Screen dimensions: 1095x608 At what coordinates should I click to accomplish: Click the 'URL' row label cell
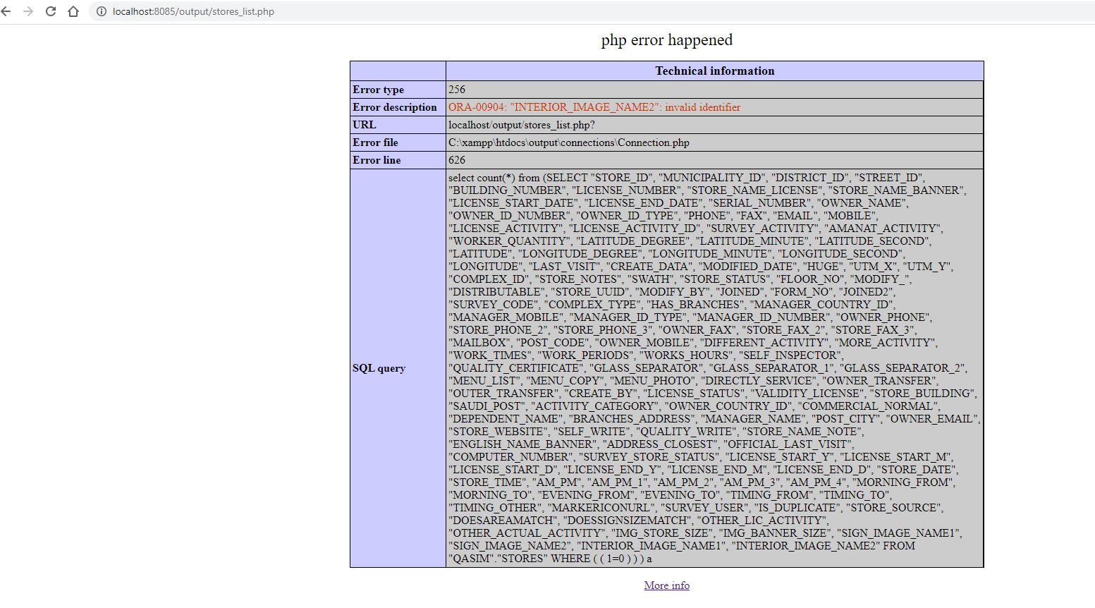coord(365,125)
